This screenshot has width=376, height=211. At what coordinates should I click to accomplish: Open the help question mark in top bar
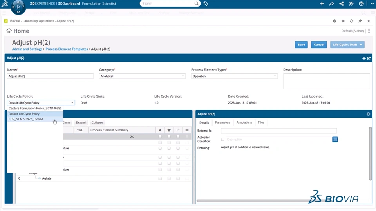pos(361,4)
